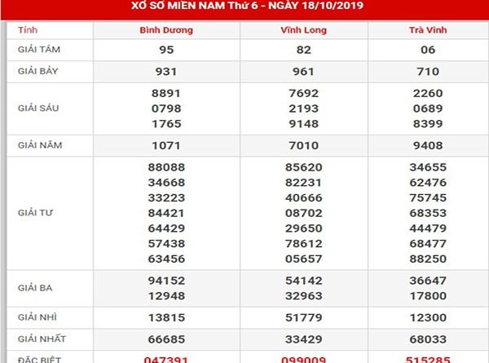Select the GIẢI BẢY row label

38,71
